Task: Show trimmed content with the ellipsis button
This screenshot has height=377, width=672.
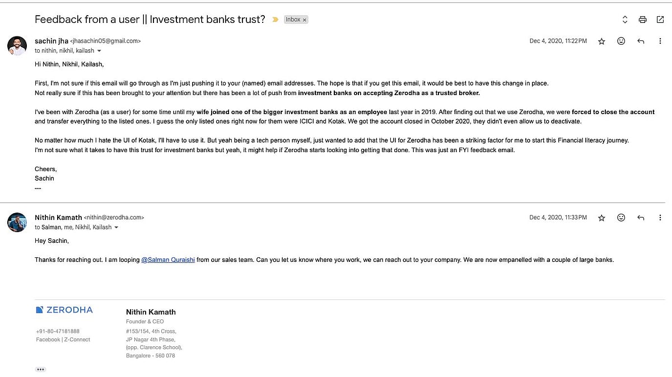Action: (x=40, y=369)
